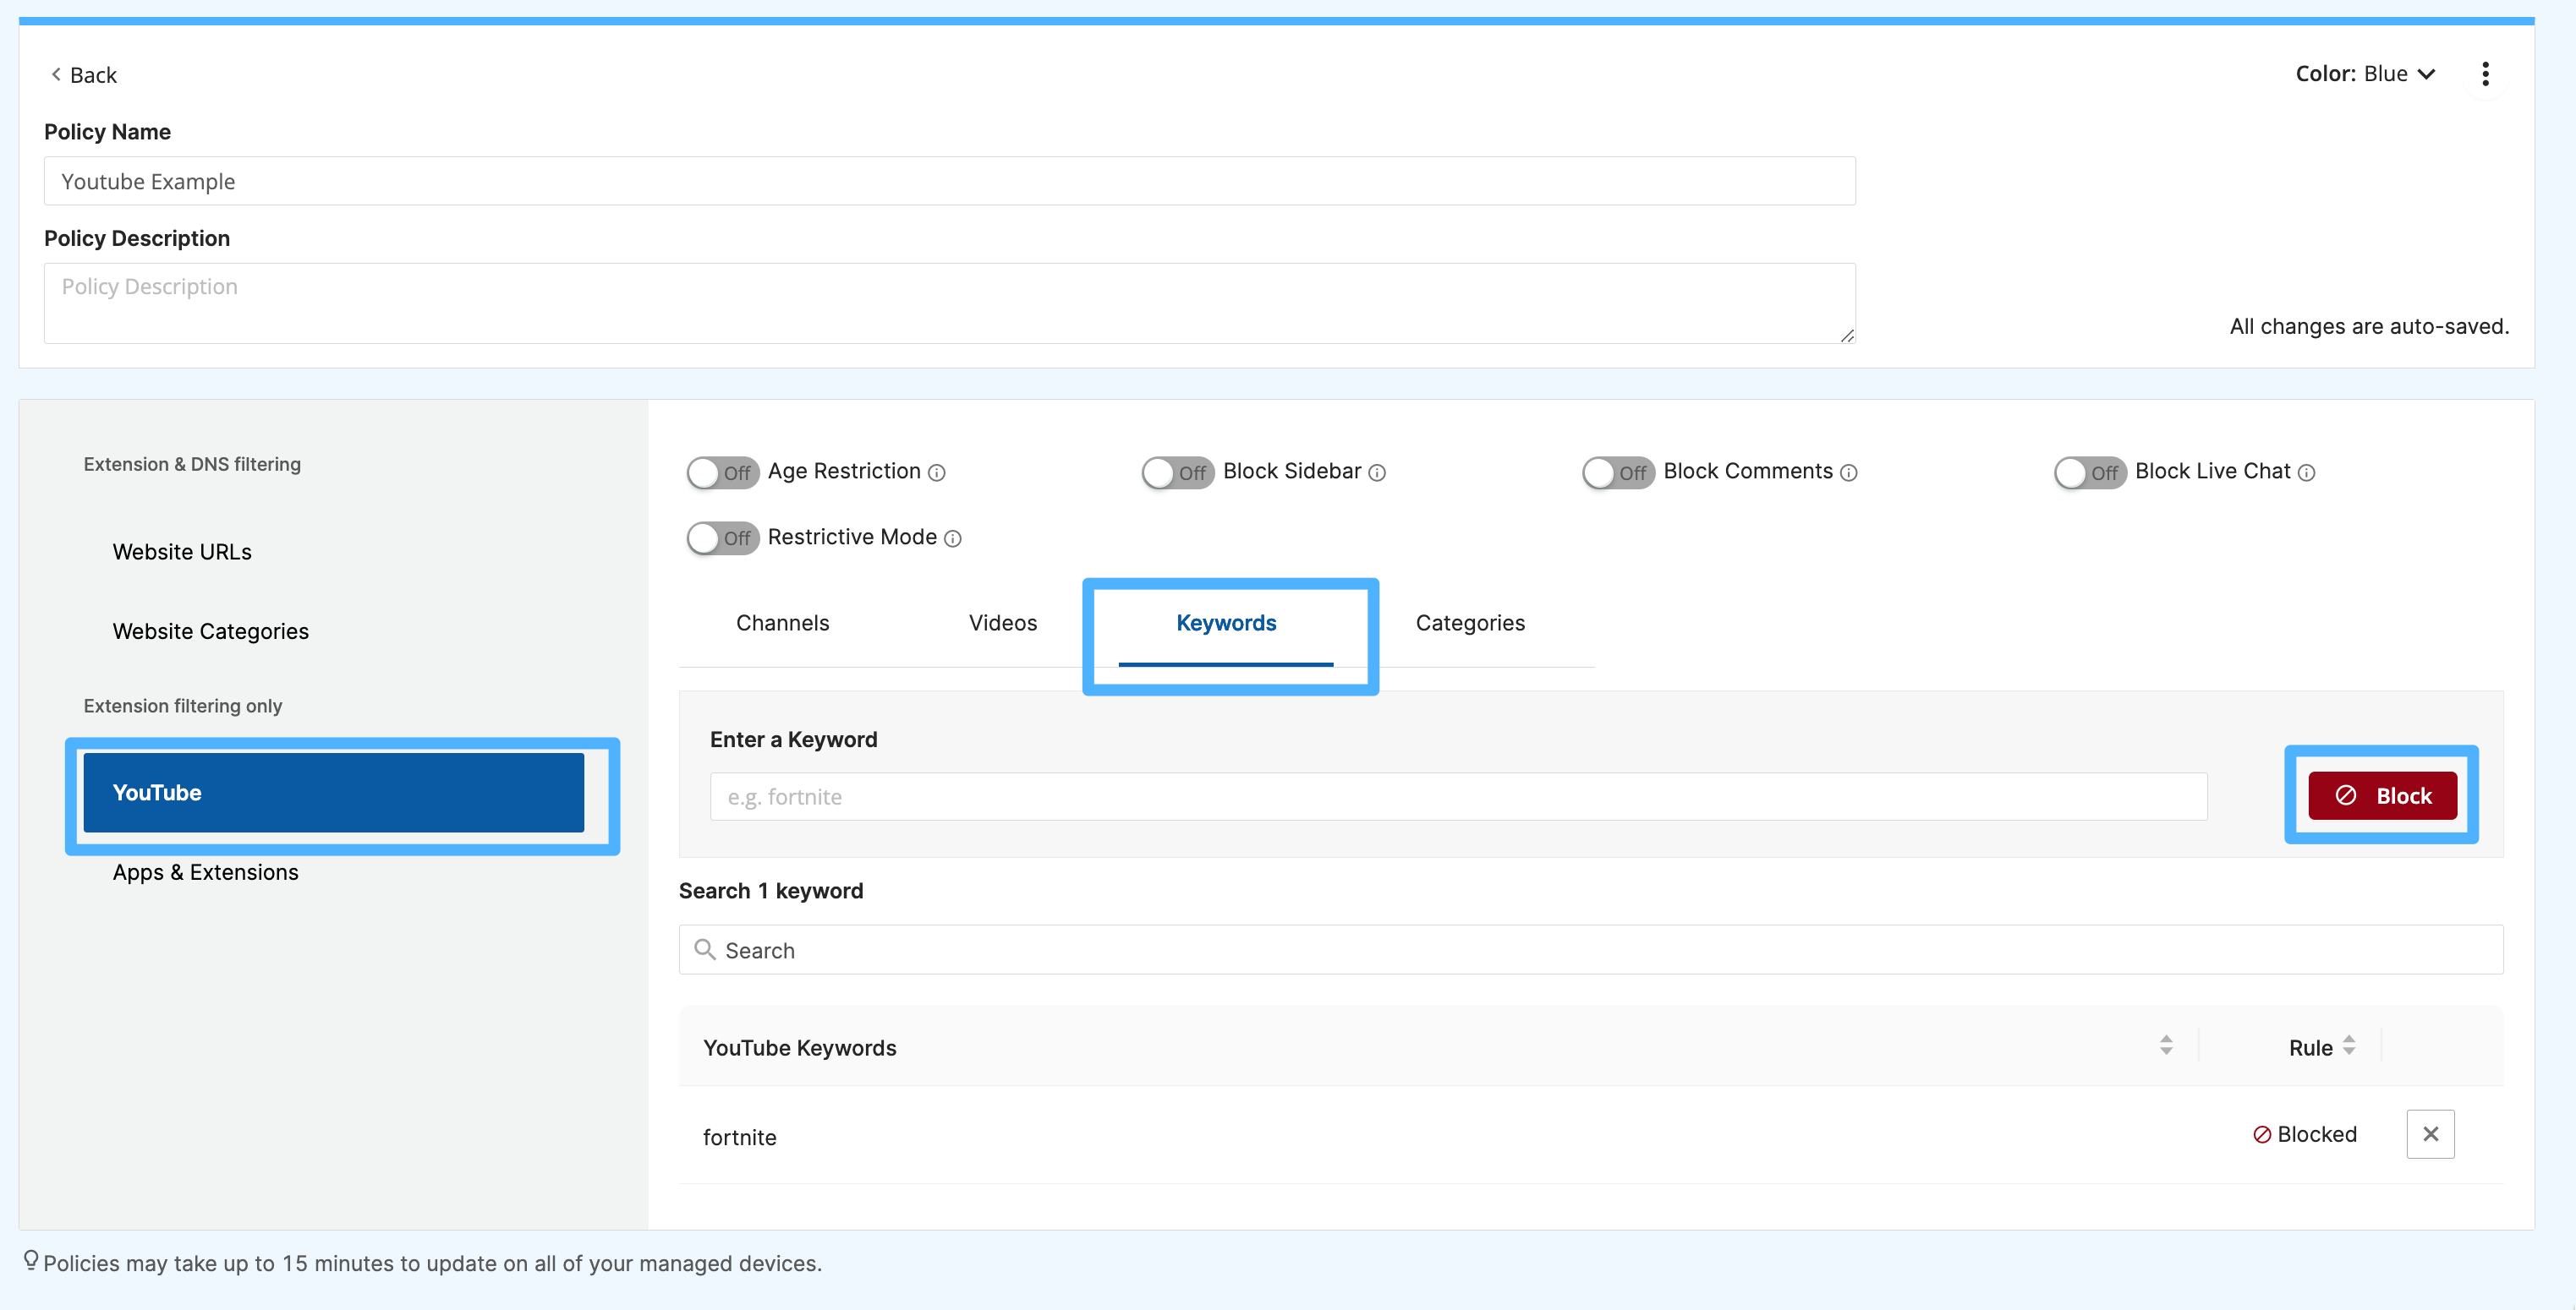Click the Blocked status icon beside fortnite

pos(2261,1134)
